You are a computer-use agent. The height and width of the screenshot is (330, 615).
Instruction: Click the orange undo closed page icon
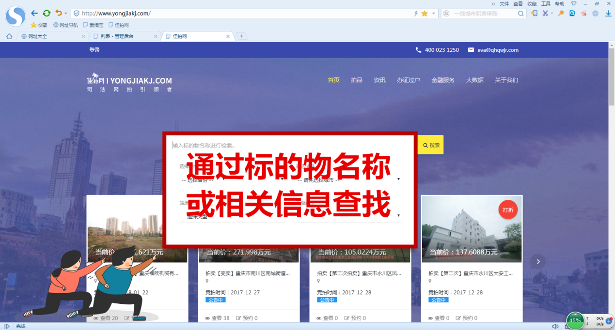[58, 14]
